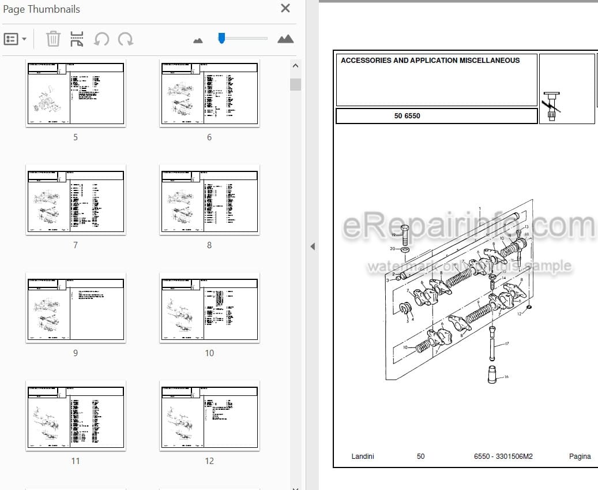This screenshot has width=598, height=490.
Task: Go to page 10 thumbnail
Action: coord(209,308)
